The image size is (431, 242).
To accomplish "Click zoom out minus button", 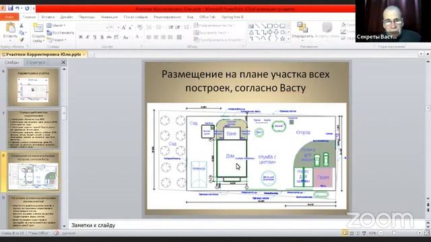I will pyautogui.click(x=381, y=233).
